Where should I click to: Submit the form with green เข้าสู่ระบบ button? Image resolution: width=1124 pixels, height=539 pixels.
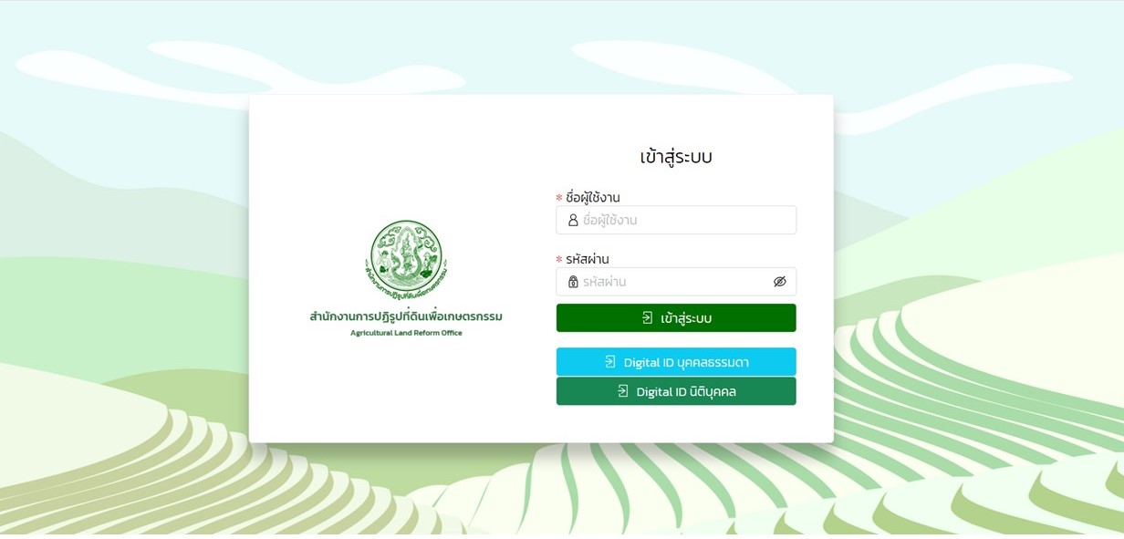[676, 318]
